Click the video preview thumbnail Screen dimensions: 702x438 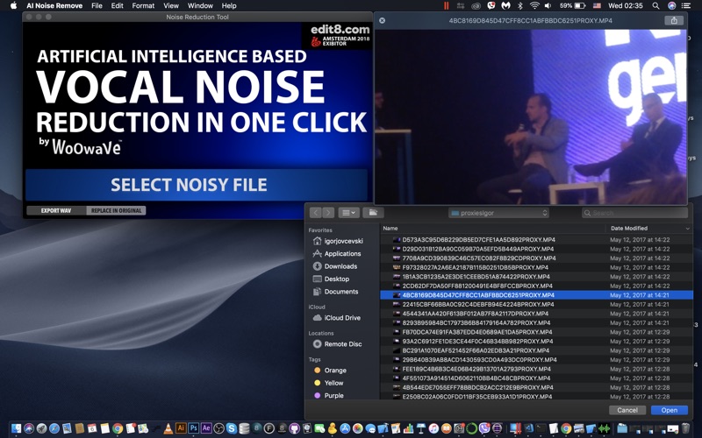point(531,117)
